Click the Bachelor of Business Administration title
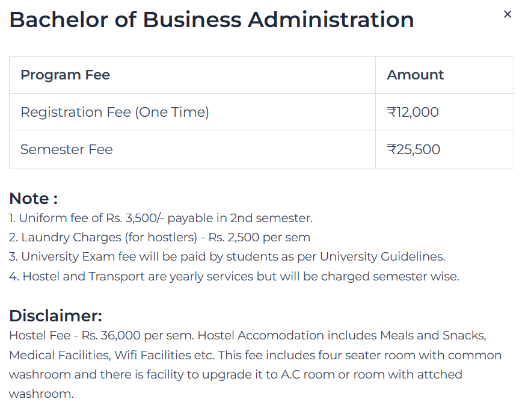 (x=212, y=20)
